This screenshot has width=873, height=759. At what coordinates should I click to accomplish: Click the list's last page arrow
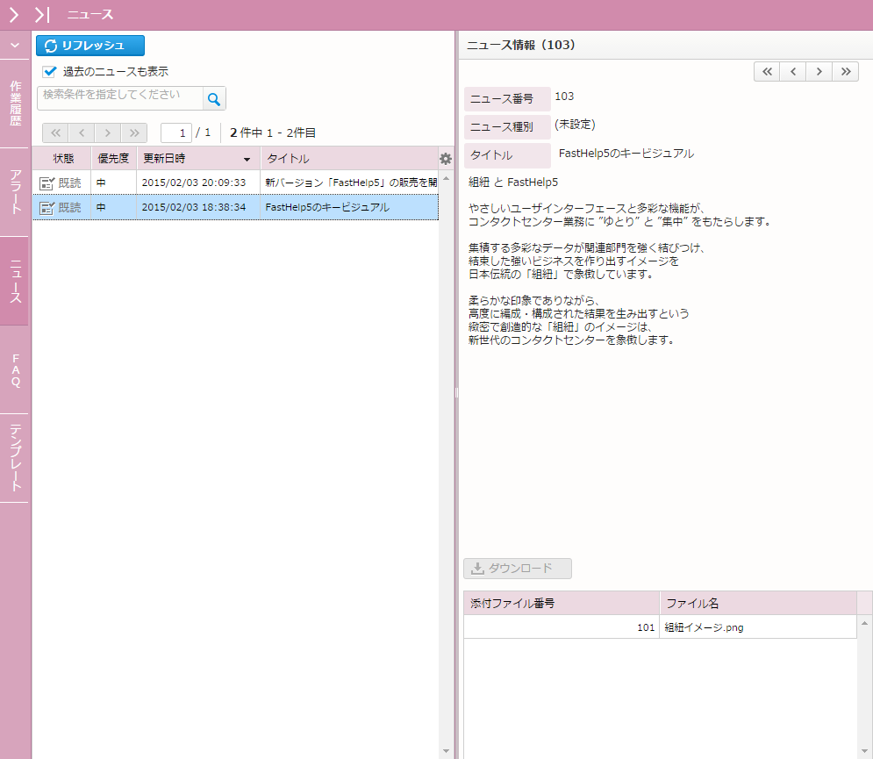(133, 132)
